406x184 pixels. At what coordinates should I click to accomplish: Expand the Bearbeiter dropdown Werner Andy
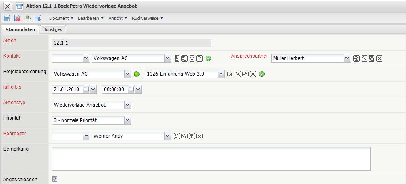167,136
